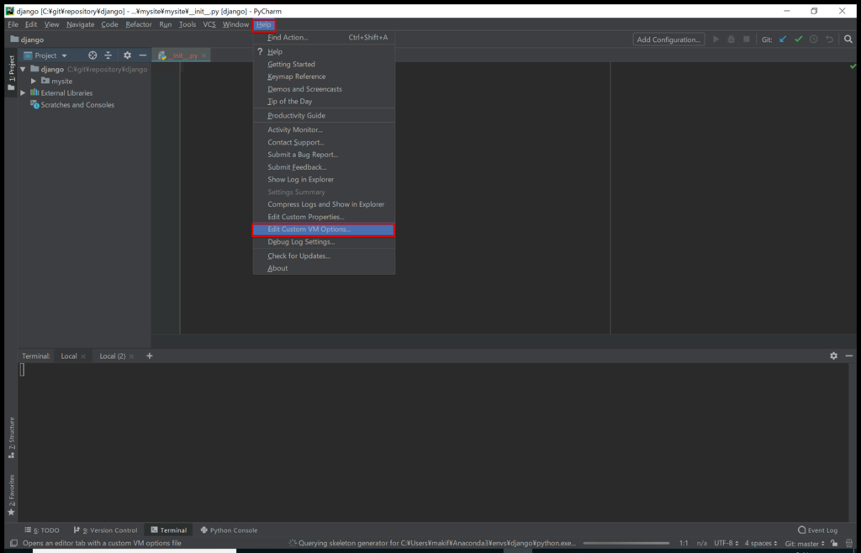
Task: Open the 4 spaces indent selector
Action: (761, 543)
